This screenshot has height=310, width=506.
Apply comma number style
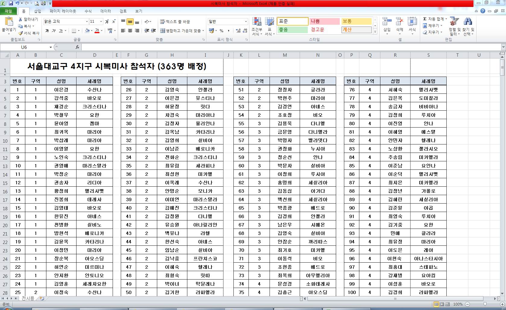229,30
